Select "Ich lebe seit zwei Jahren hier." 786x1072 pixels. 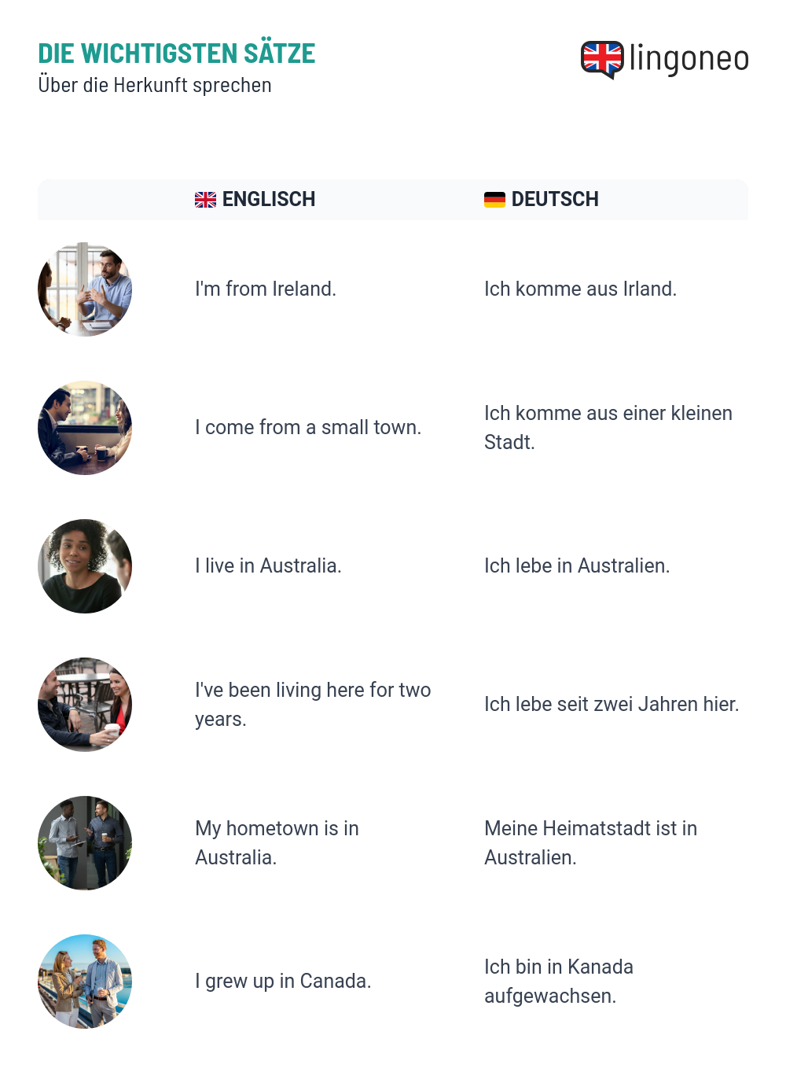612,705
